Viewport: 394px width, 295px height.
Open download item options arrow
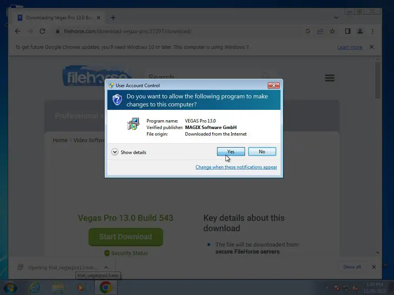(106, 267)
